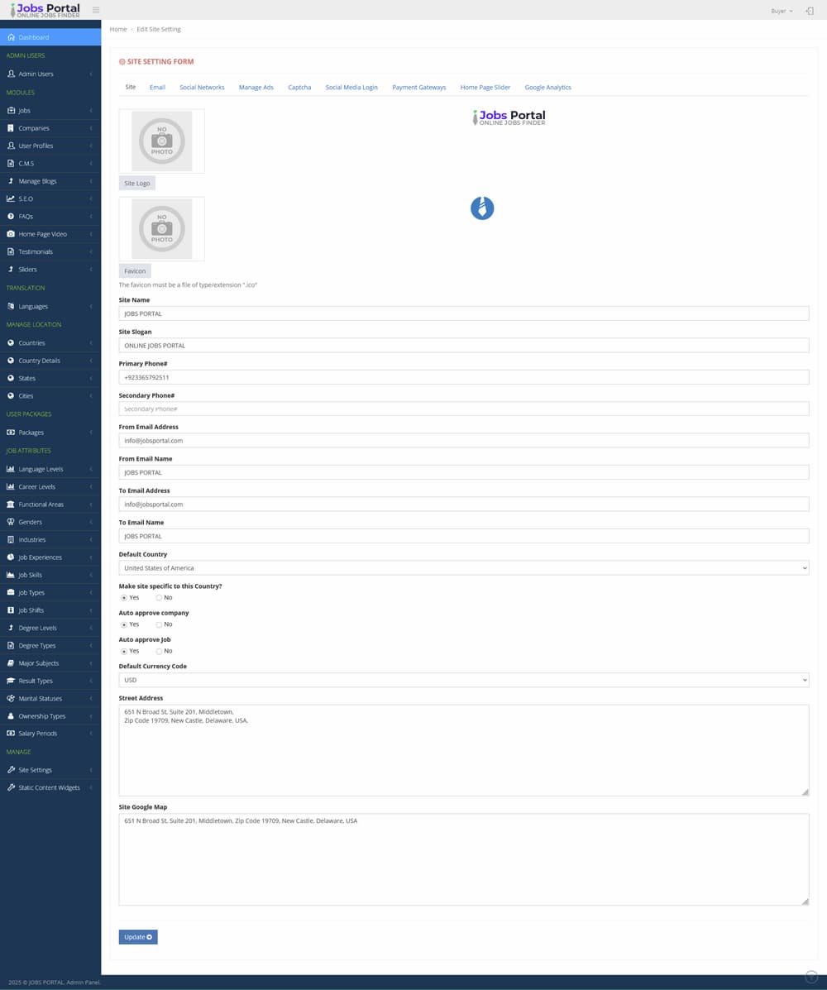Screen dimensions: 827x990
Task: Click the Packages money icon
Action: 11,433
